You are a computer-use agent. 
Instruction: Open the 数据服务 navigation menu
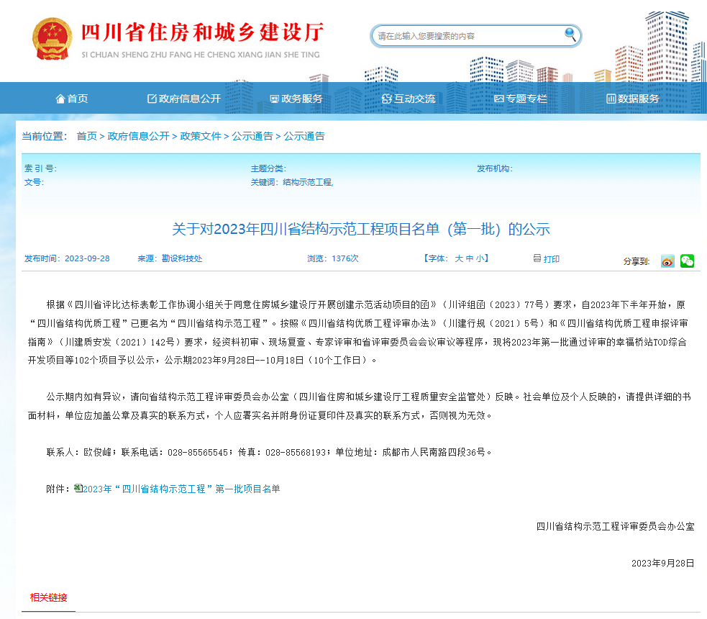coord(633,99)
